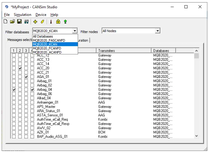The image size is (209, 152).
Task: Click the green up arrow icon
Action: coord(65,22)
